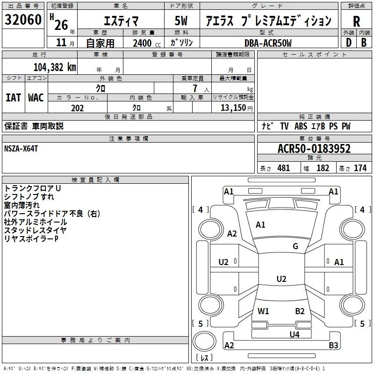Click length value 481
Image resolution: width=374 pixels, height=374 pixels.
point(284,168)
